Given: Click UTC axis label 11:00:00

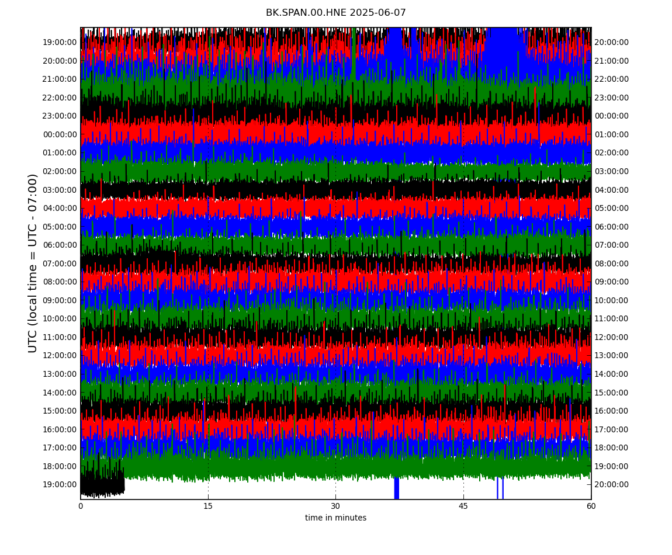Looking at the screenshot, I should point(60,337).
